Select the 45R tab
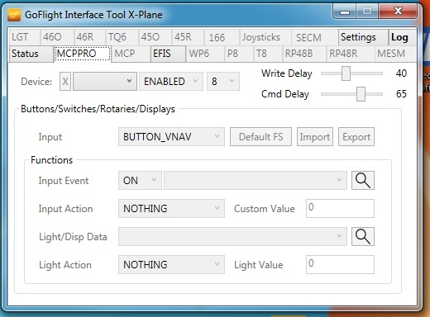Screen dimensions: 430x317 188,37
